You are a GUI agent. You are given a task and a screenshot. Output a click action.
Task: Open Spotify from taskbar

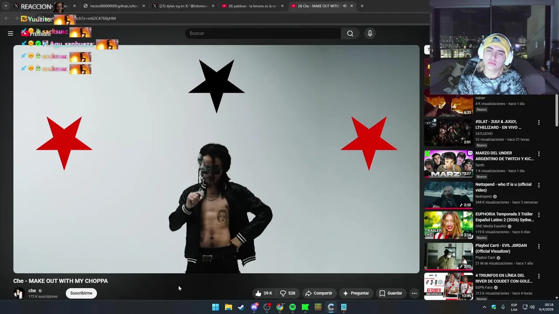(293, 307)
